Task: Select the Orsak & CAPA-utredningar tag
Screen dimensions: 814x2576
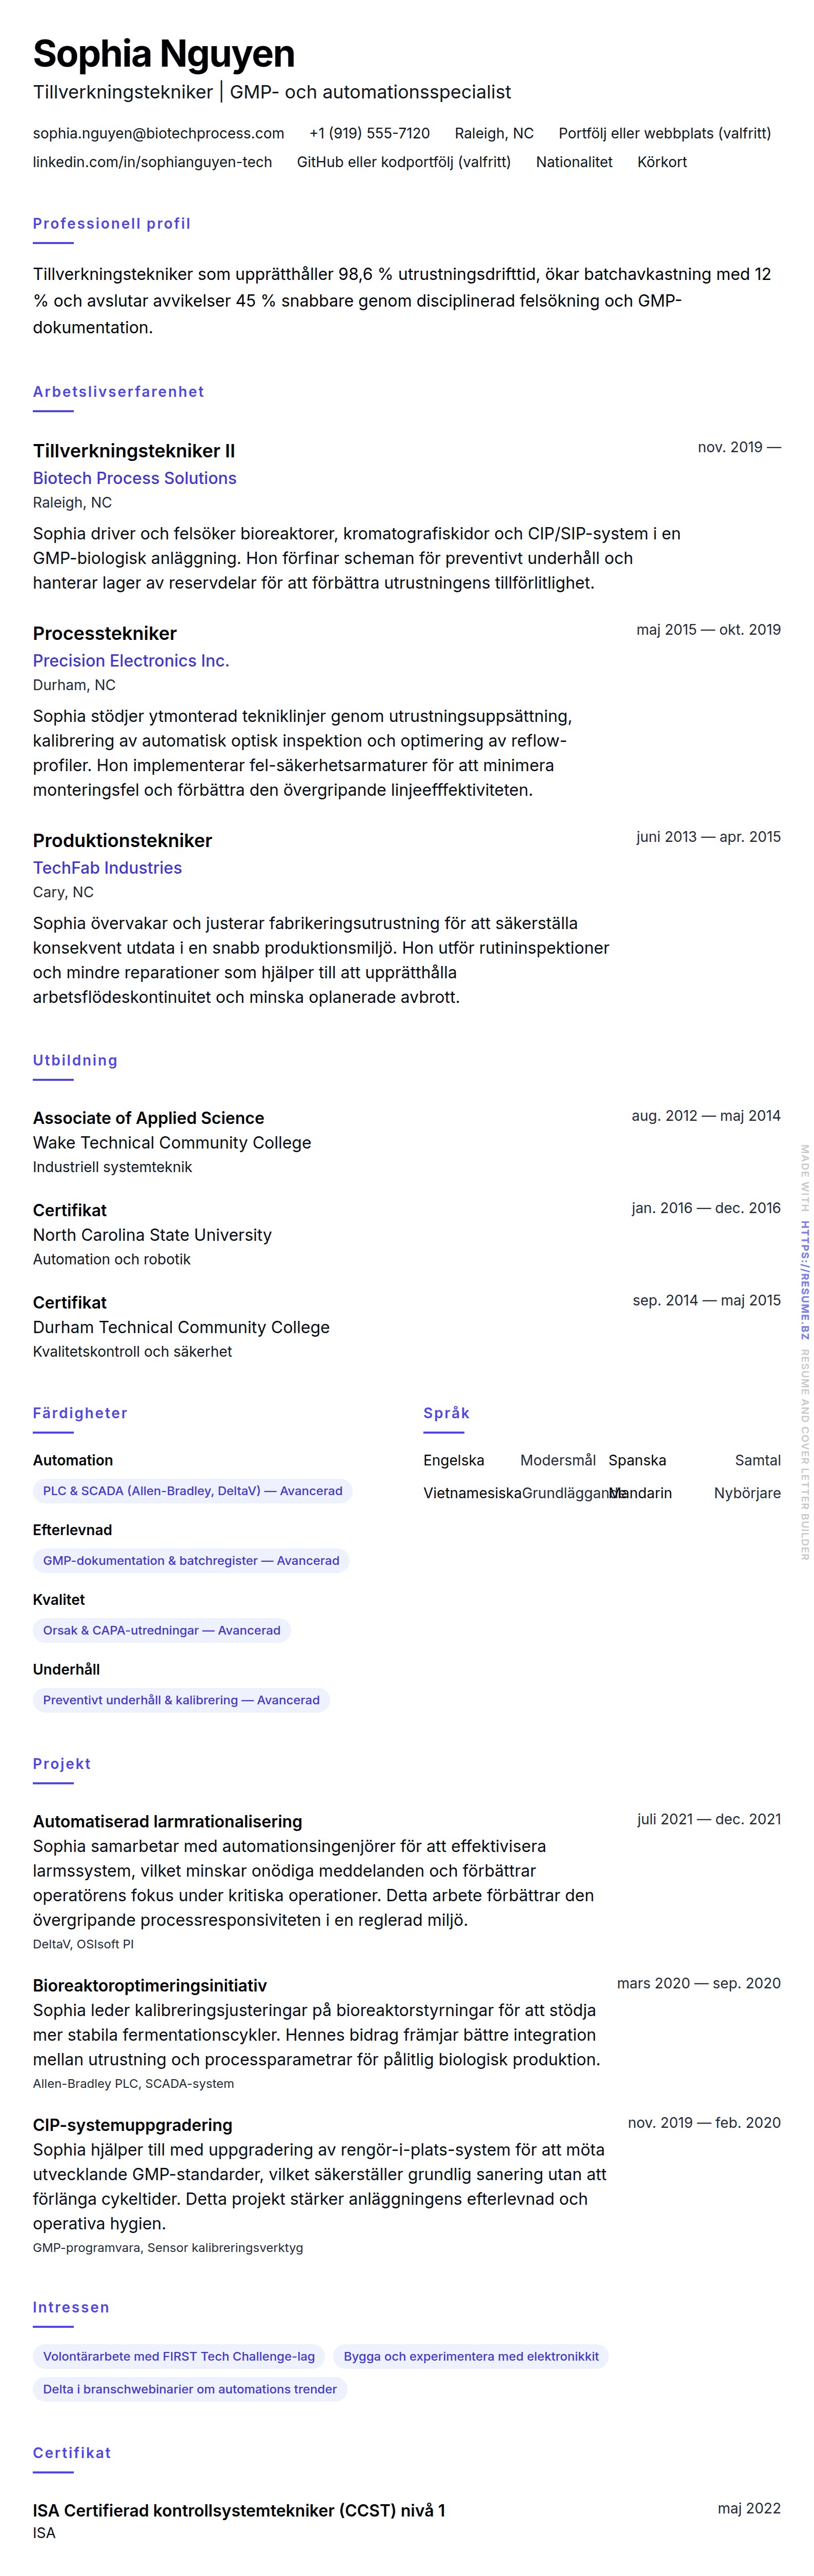Action: click(x=161, y=1630)
